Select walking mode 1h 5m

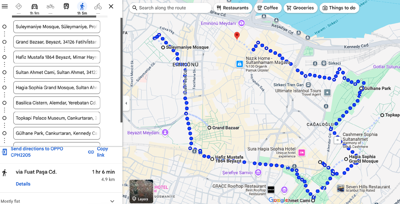click(82, 8)
